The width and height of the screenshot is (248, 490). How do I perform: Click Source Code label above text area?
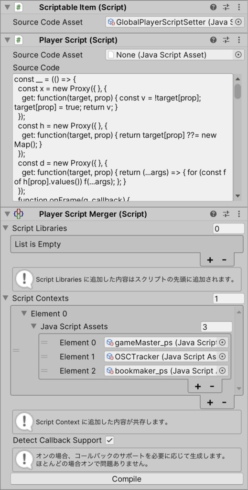click(36, 68)
